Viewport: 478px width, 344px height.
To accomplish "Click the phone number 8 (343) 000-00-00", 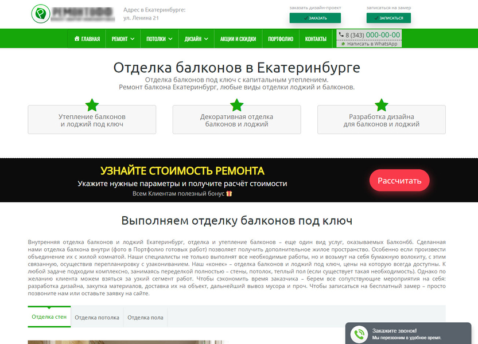I will 372,35.
